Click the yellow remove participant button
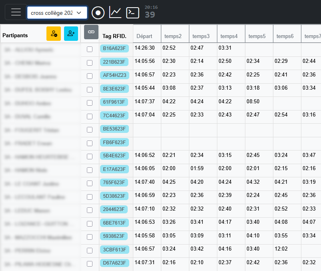 54,34
